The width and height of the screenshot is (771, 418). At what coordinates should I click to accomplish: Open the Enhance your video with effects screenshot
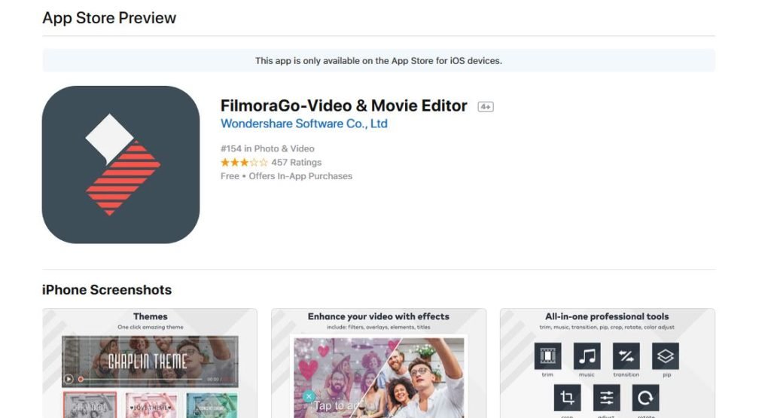[379, 363]
